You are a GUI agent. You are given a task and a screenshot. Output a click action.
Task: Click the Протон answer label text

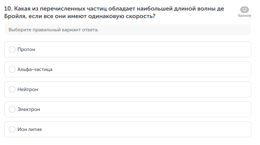tap(27, 49)
